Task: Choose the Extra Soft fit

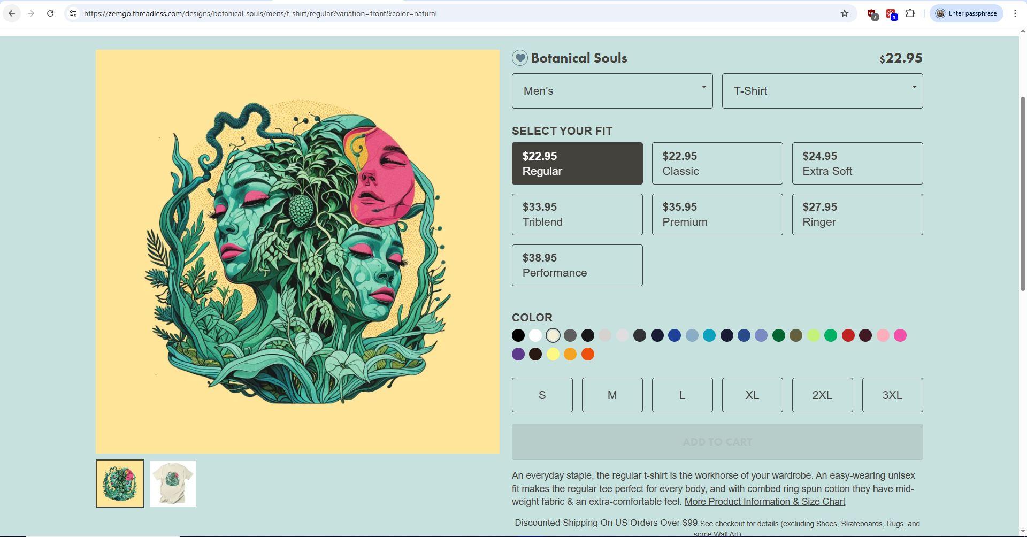Action: coord(857,163)
